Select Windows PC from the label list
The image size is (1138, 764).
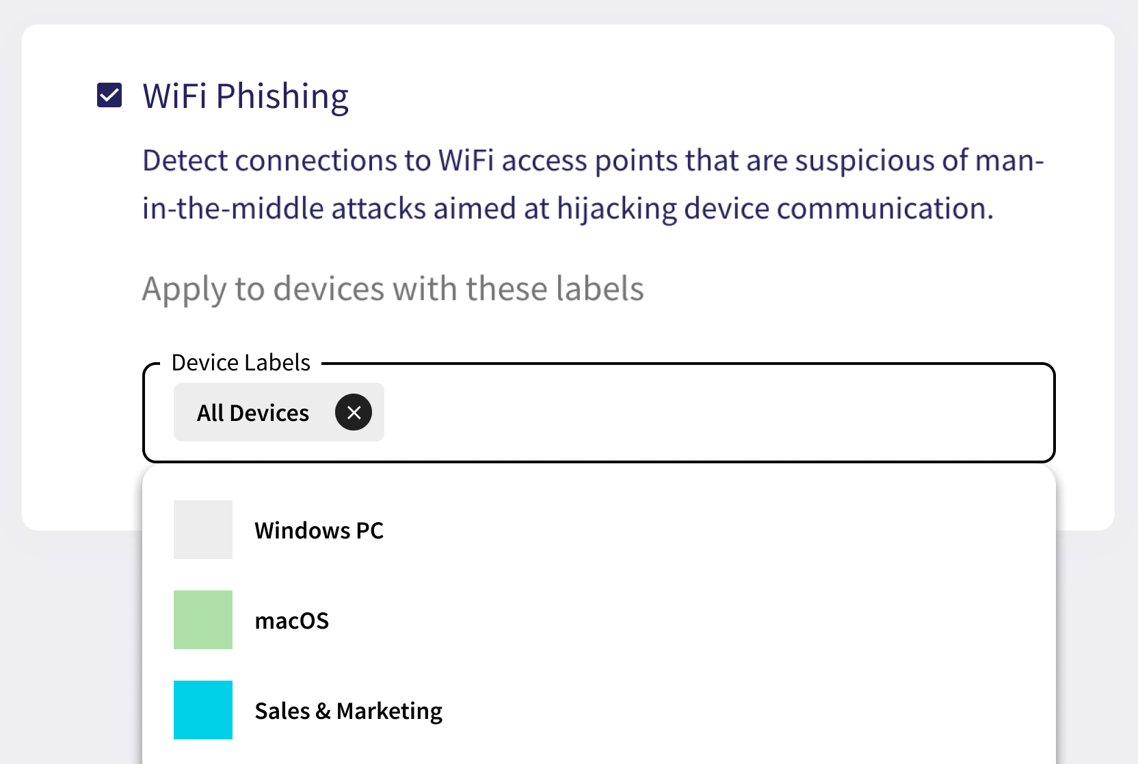pos(319,530)
